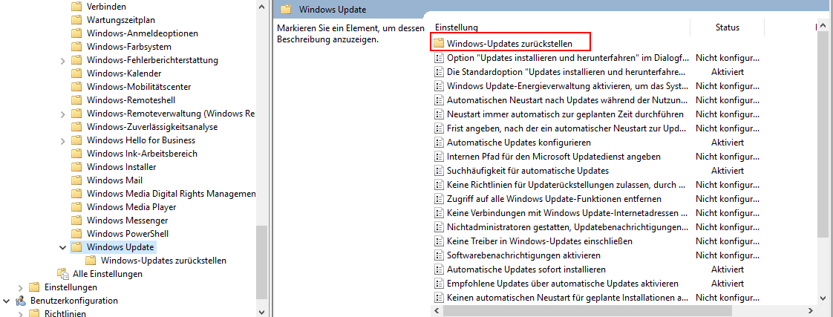833x317 pixels.
Task: Expand the Richtlinien node
Action: (x=21, y=314)
